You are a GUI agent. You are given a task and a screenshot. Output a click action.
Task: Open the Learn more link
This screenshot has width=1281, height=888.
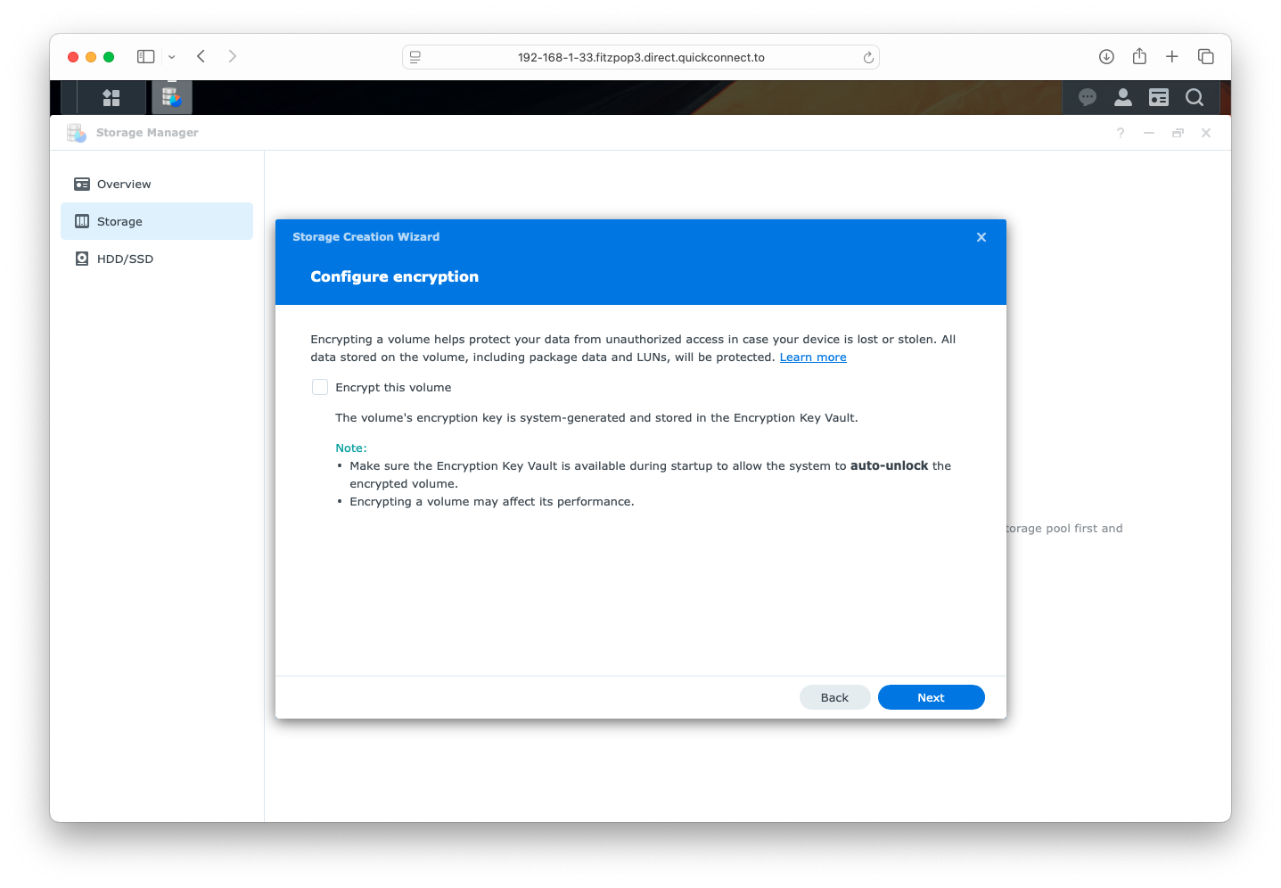pos(813,357)
